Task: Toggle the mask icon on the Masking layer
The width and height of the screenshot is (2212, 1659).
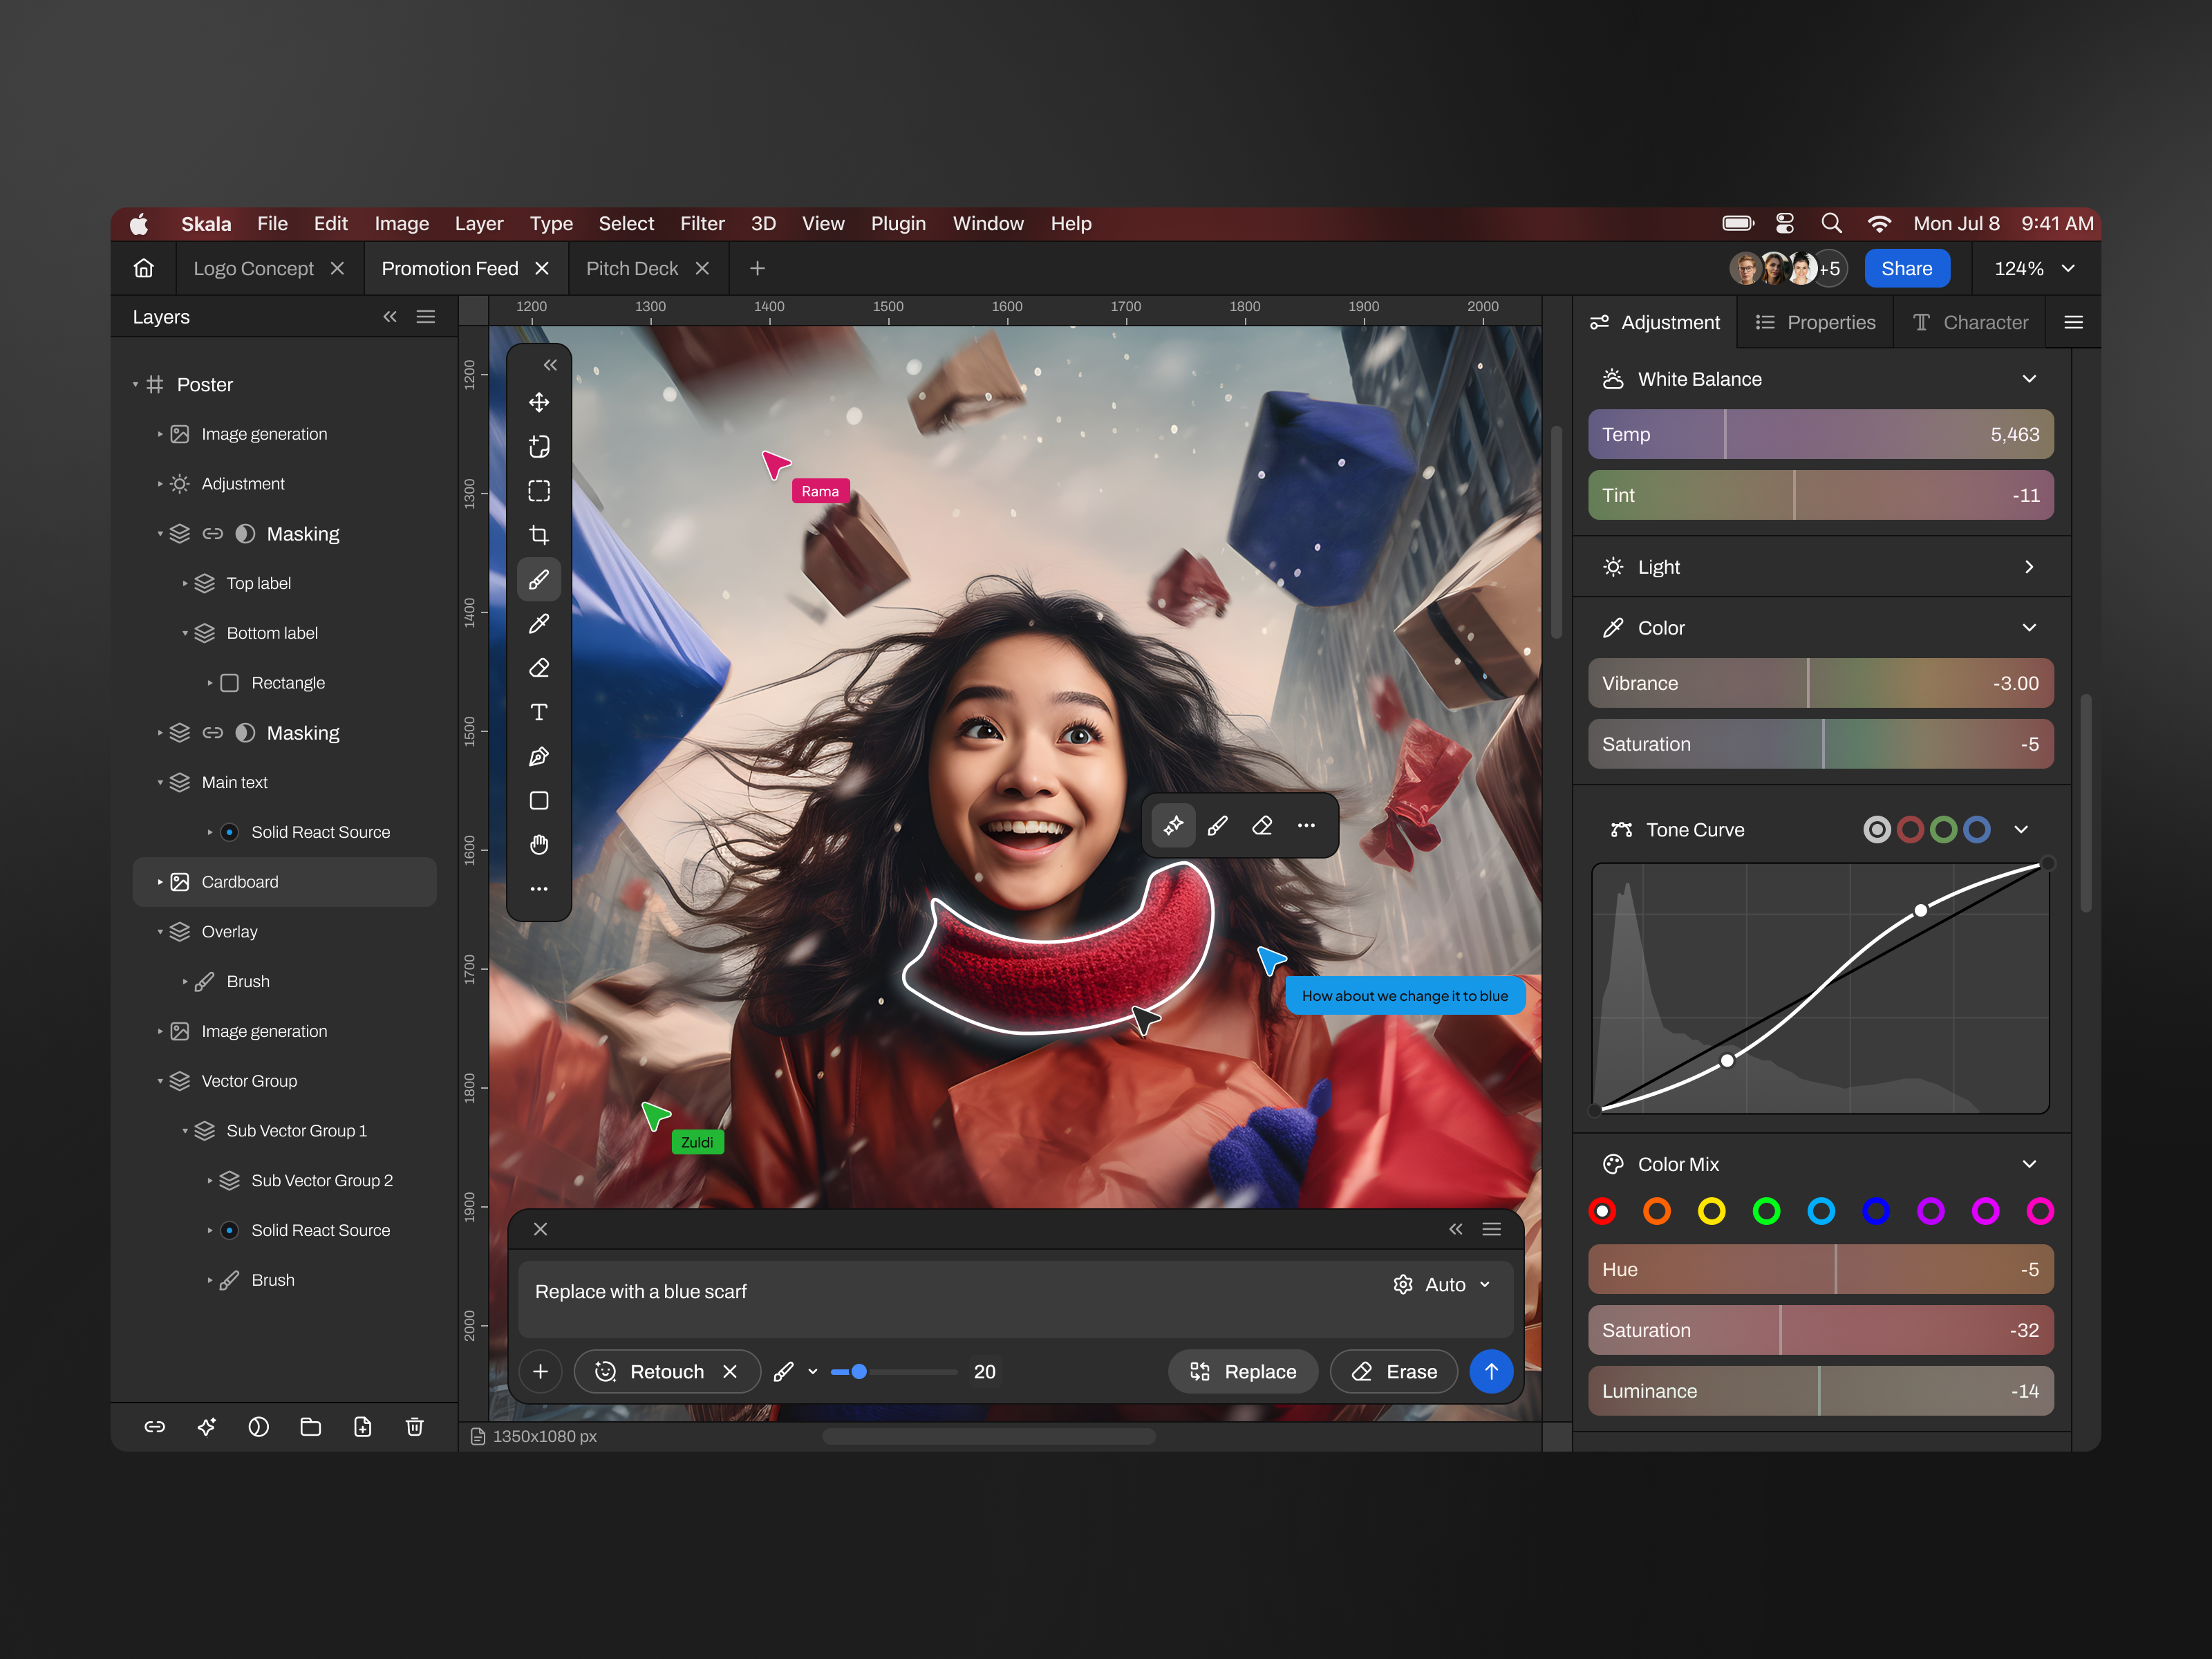Action: (246, 533)
